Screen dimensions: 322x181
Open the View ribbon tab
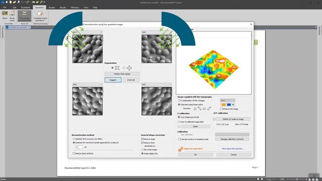[x=86, y=8]
